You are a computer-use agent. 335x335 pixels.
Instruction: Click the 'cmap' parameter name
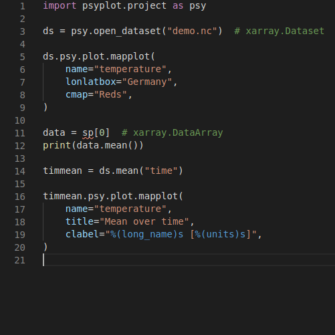pyautogui.click(x=77, y=95)
